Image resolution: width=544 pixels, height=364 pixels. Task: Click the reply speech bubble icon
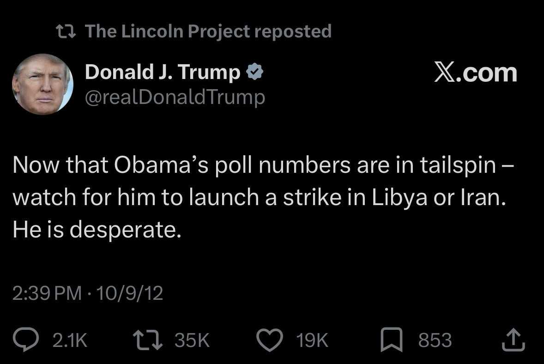35,340
